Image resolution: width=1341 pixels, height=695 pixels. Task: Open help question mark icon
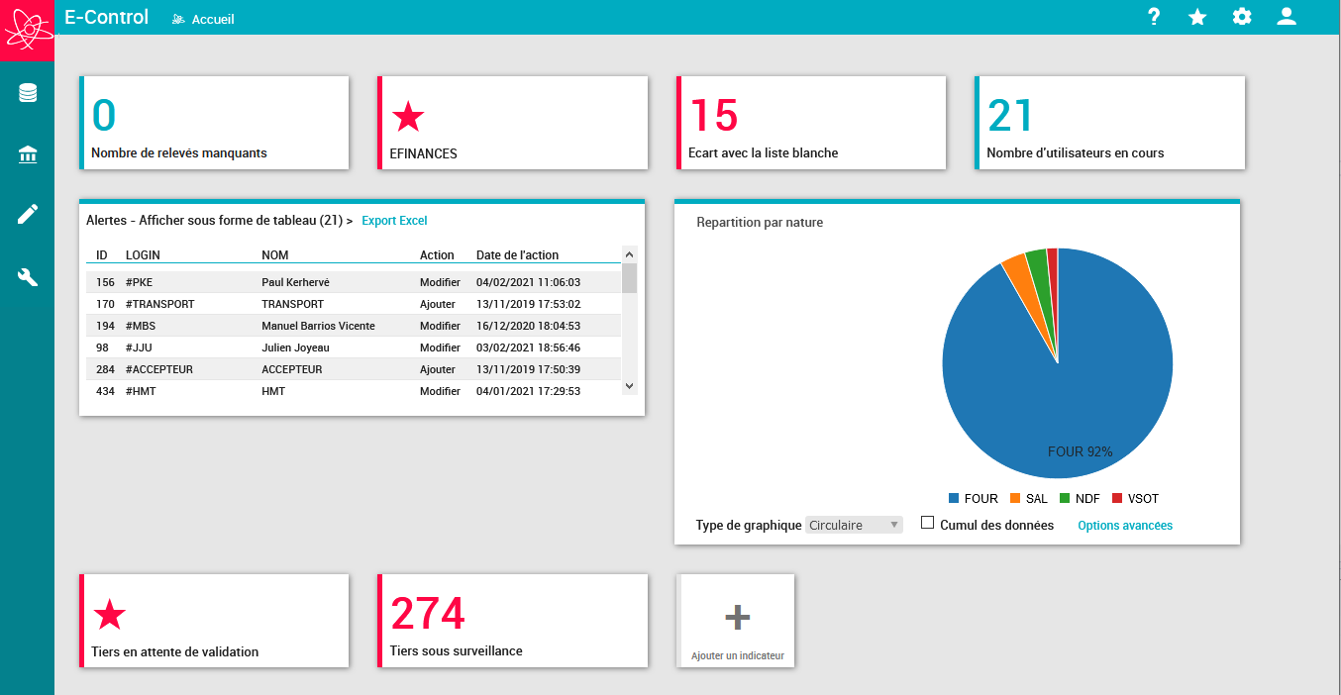click(x=1154, y=17)
